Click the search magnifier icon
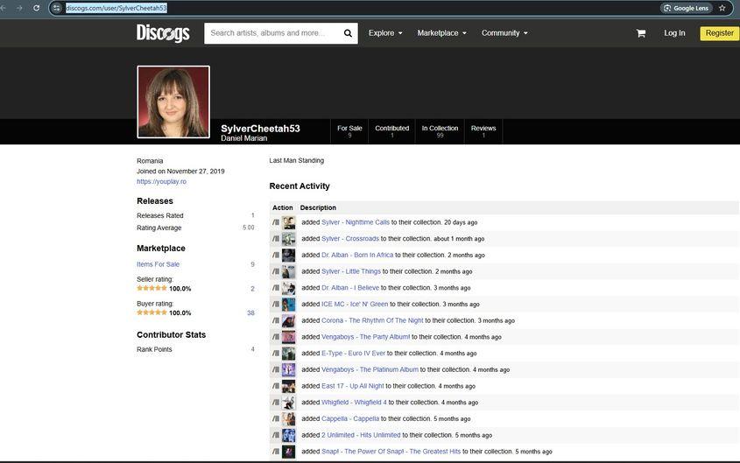The height and width of the screenshot is (463, 740). [x=348, y=33]
